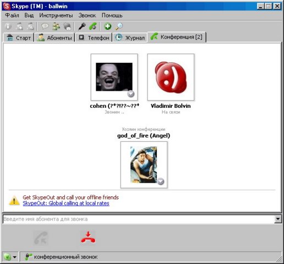The height and width of the screenshot is (264, 284).
Task: Click the god_of_fire (Angel) name label
Action: point(144,136)
